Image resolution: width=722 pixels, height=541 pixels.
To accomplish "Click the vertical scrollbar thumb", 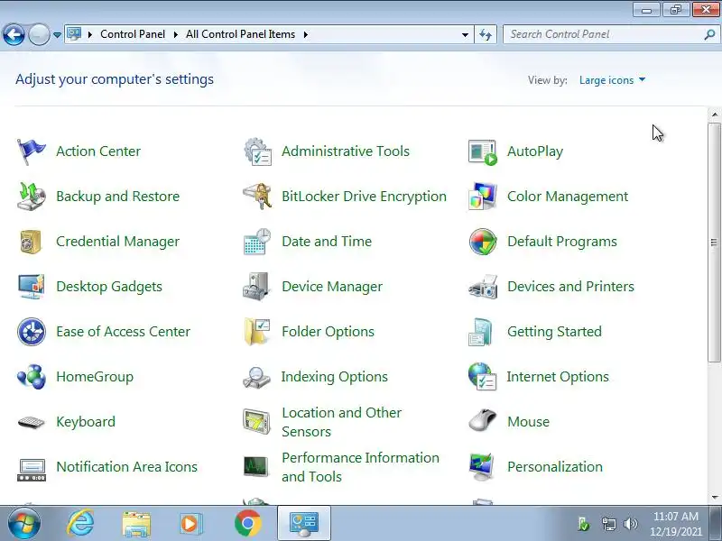I will click(715, 242).
